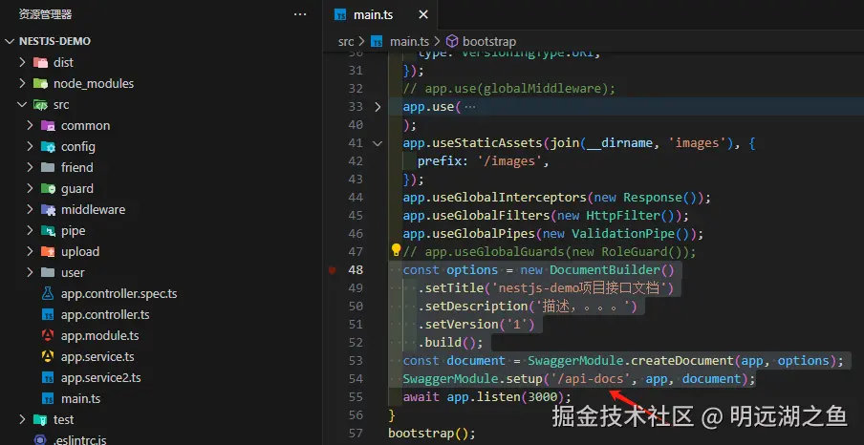Viewport: 864px width, 445px height.
Task: Toggle the breakpoint at line 48
Action: (x=332, y=270)
